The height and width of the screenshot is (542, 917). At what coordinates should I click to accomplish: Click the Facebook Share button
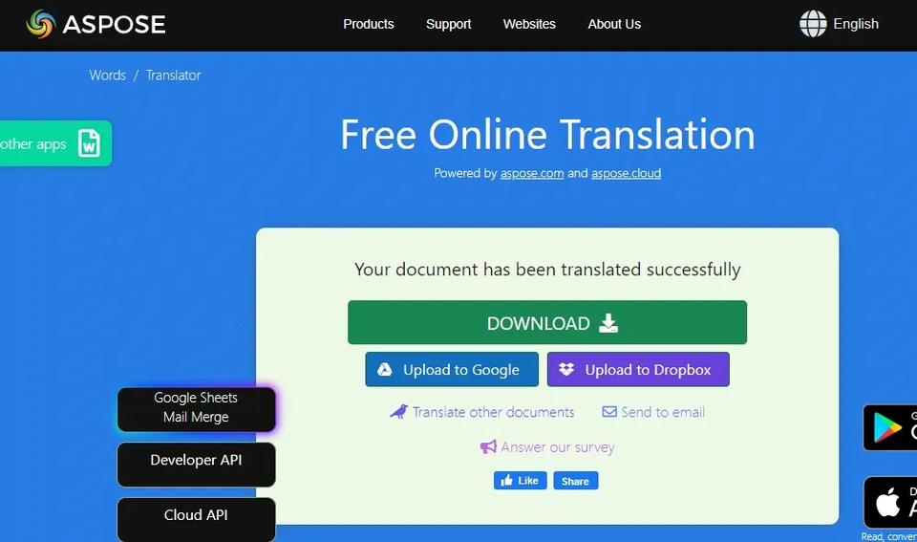tap(575, 481)
